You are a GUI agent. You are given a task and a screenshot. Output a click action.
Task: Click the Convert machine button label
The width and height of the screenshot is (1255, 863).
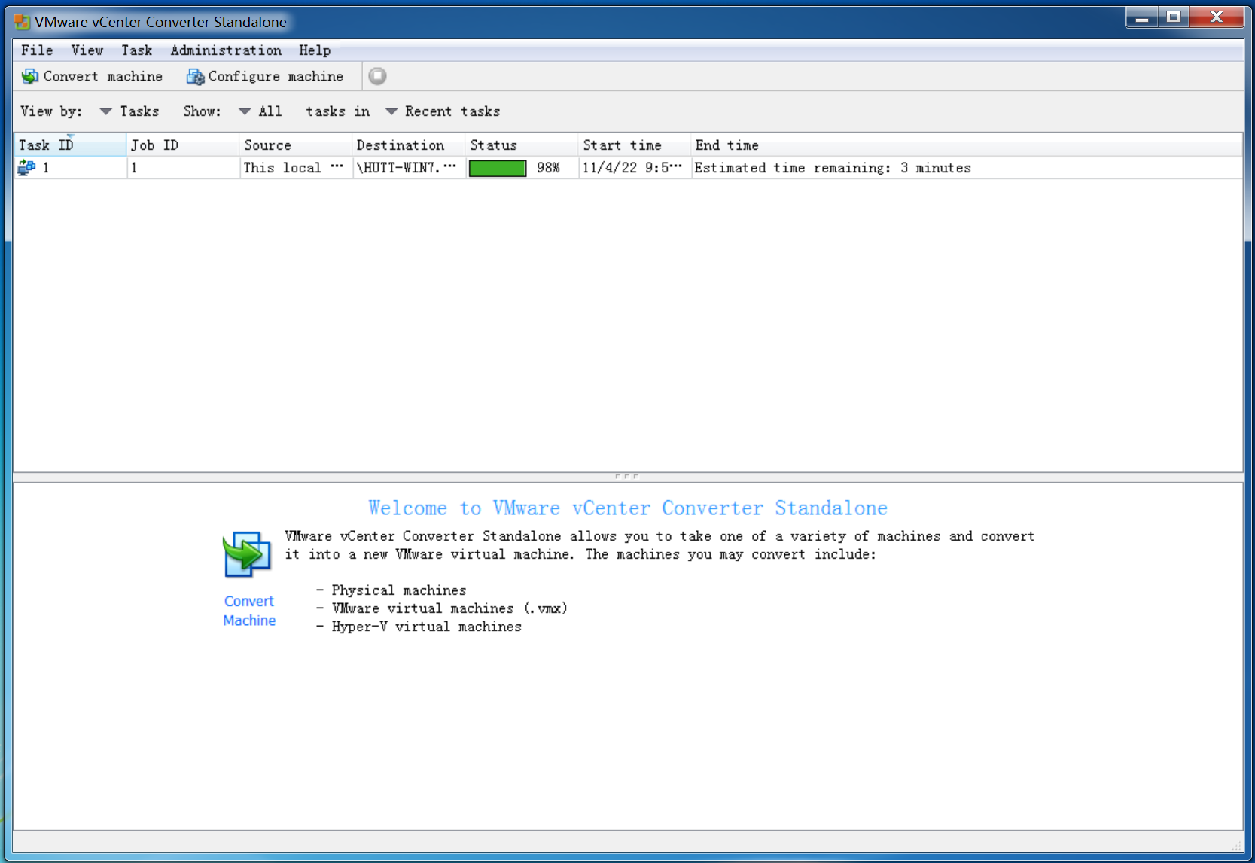pyautogui.click(x=103, y=76)
